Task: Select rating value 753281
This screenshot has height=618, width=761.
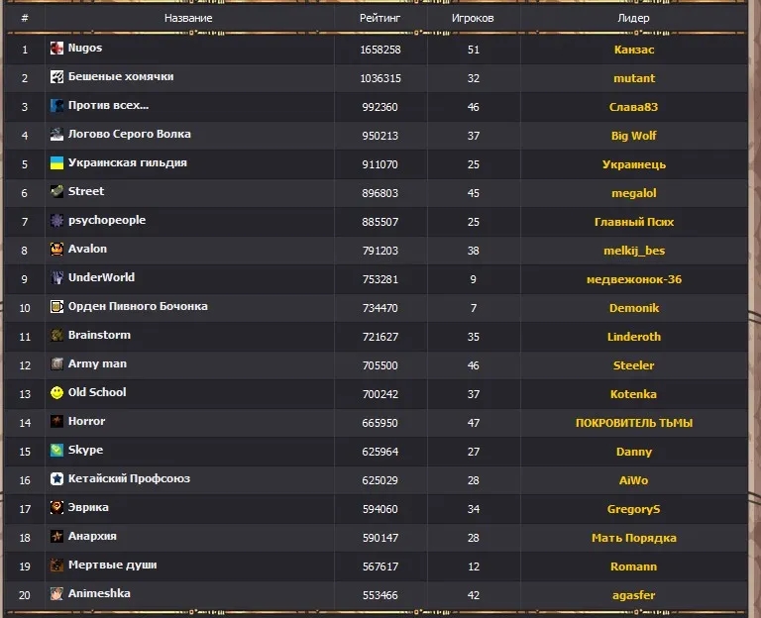Action: click(380, 279)
